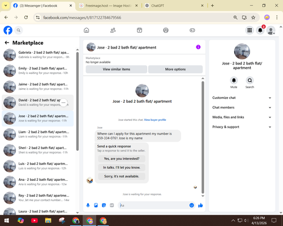
Task: Open volume control in system tray
Action: [x=246, y=220]
